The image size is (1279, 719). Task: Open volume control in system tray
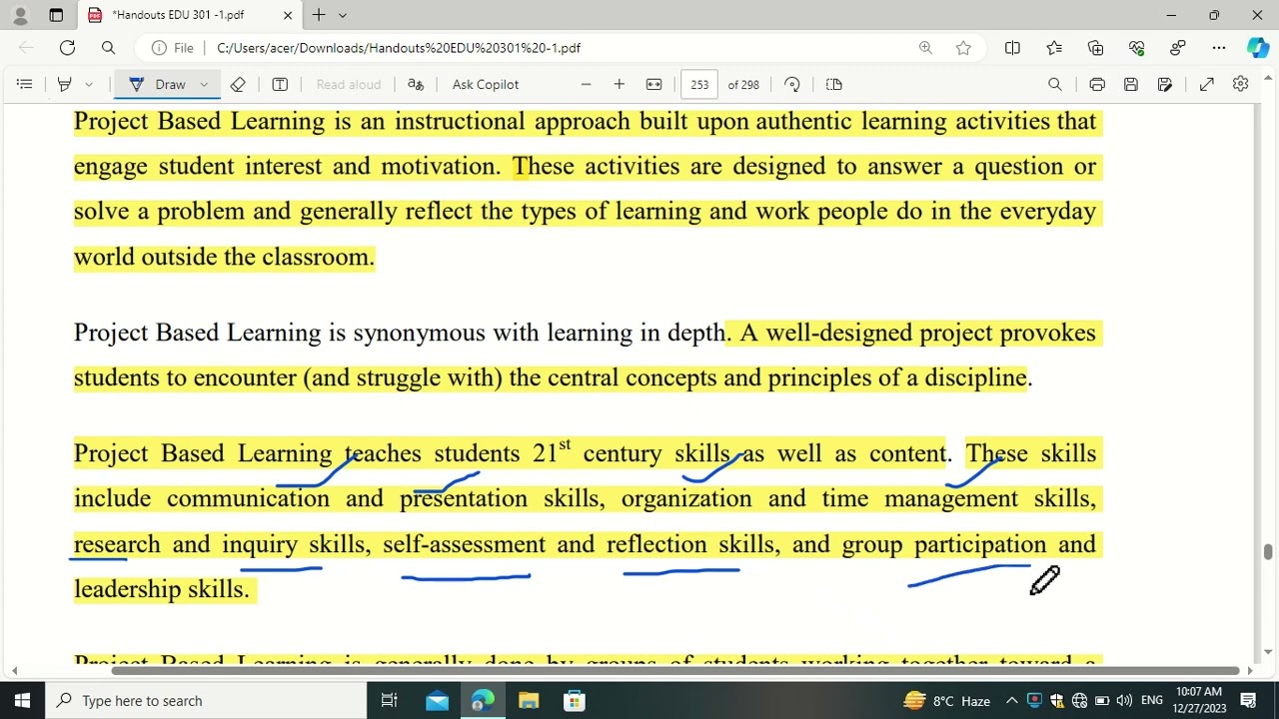(x=1124, y=701)
